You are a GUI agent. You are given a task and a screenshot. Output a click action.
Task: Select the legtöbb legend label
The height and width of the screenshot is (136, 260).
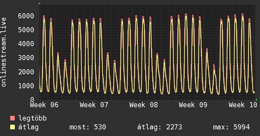click(x=32, y=118)
